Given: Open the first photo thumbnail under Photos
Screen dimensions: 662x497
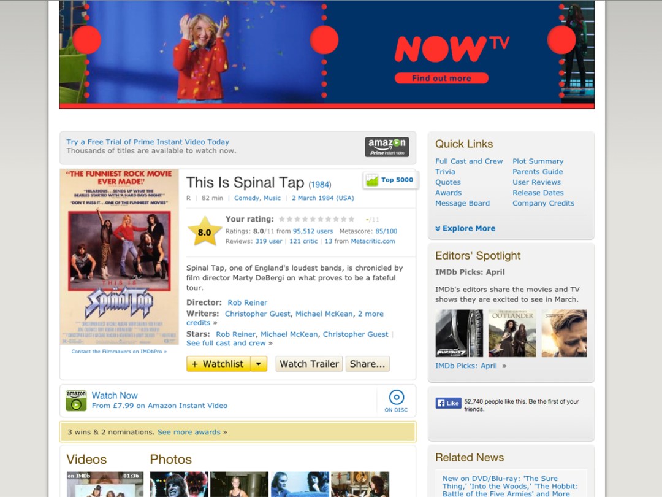Looking at the screenshot, I should [x=179, y=484].
